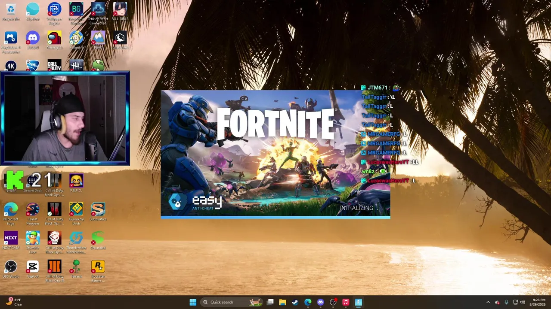
Task: Launch ClipGrab from the desktop
Action: (33, 12)
